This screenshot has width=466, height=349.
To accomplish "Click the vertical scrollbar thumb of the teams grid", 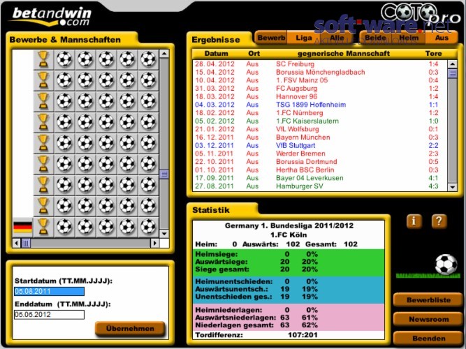I will (x=164, y=174).
